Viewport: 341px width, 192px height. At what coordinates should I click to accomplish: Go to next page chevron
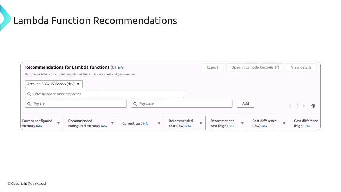pyautogui.click(x=303, y=106)
